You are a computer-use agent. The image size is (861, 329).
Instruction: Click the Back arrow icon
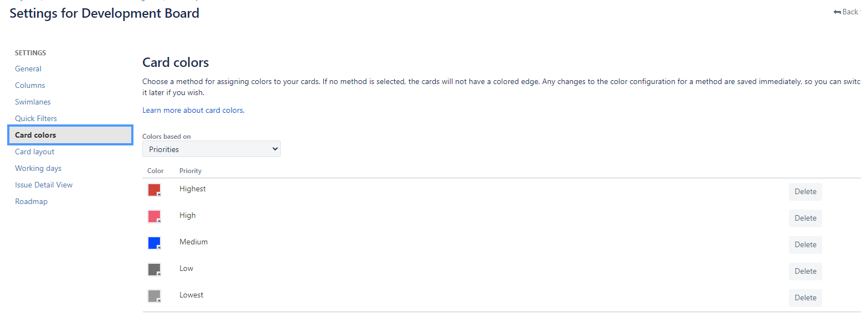point(837,11)
